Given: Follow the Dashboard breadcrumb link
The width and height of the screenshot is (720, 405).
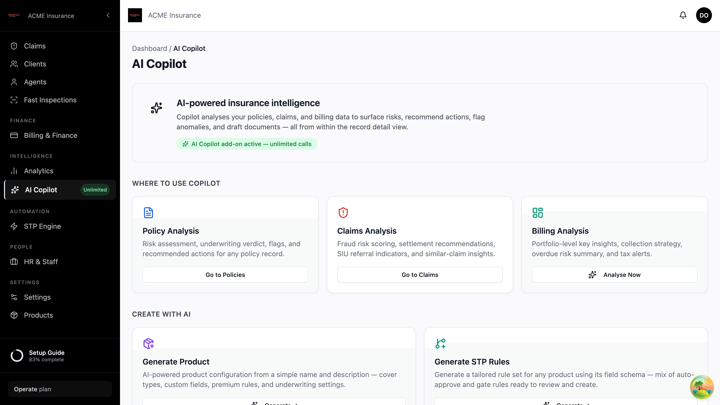Looking at the screenshot, I should click(x=149, y=49).
